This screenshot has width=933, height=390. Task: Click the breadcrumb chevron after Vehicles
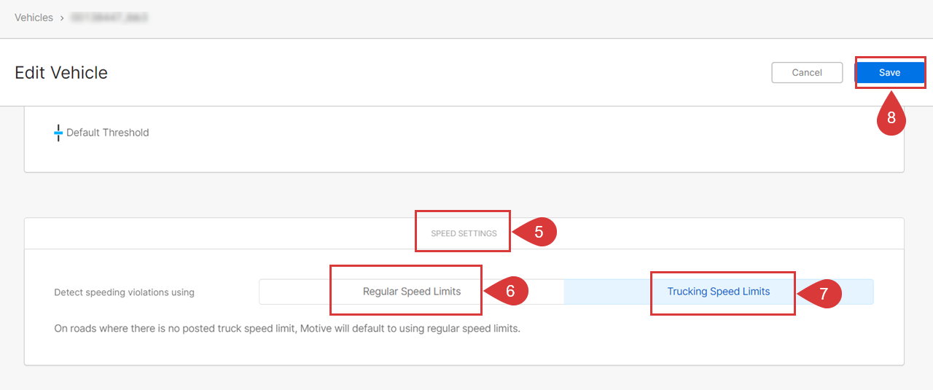[x=62, y=17]
